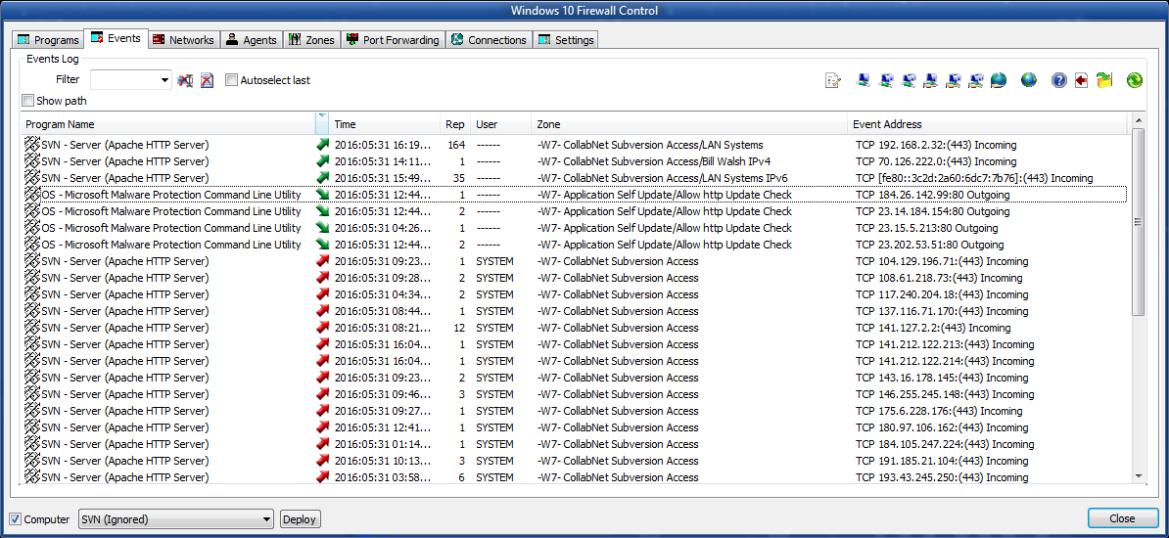Enable the Autoselect last checkbox
1169x538 pixels.
click(x=231, y=80)
